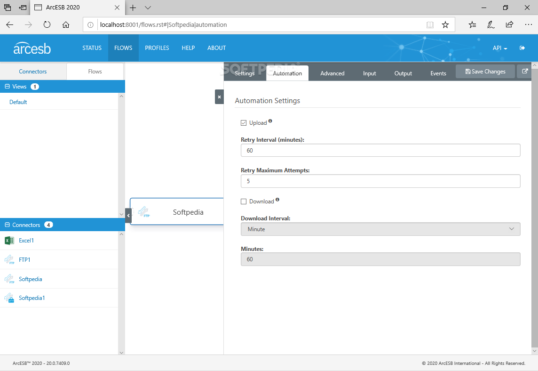Click the main page scroll down arrow
The width and height of the screenshot is (538, 371).
pyautogui.click(x=535, y=351)
